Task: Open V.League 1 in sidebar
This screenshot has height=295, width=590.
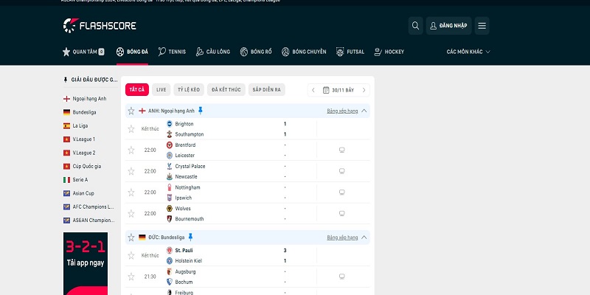Action: coord(79,139)
